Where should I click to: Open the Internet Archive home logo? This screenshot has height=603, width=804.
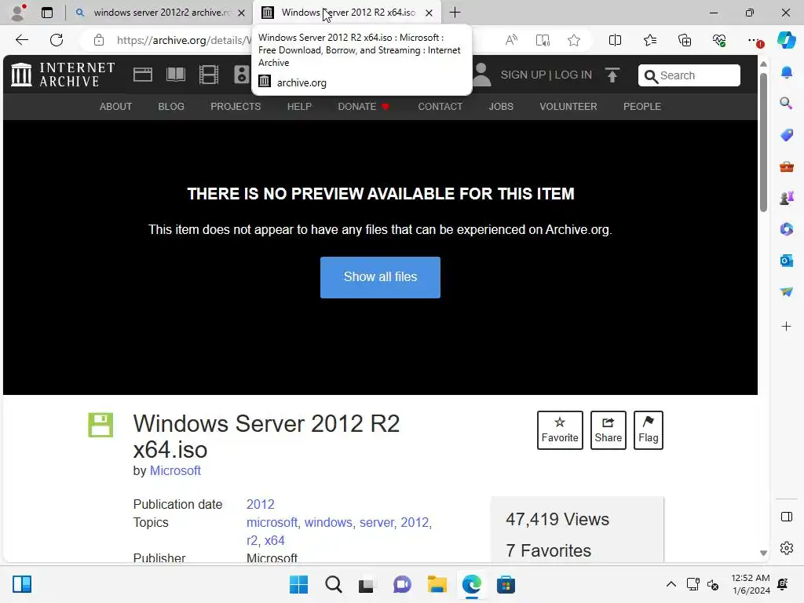63,75
